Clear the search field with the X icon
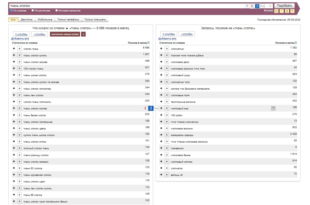 [x=270, y=6]
